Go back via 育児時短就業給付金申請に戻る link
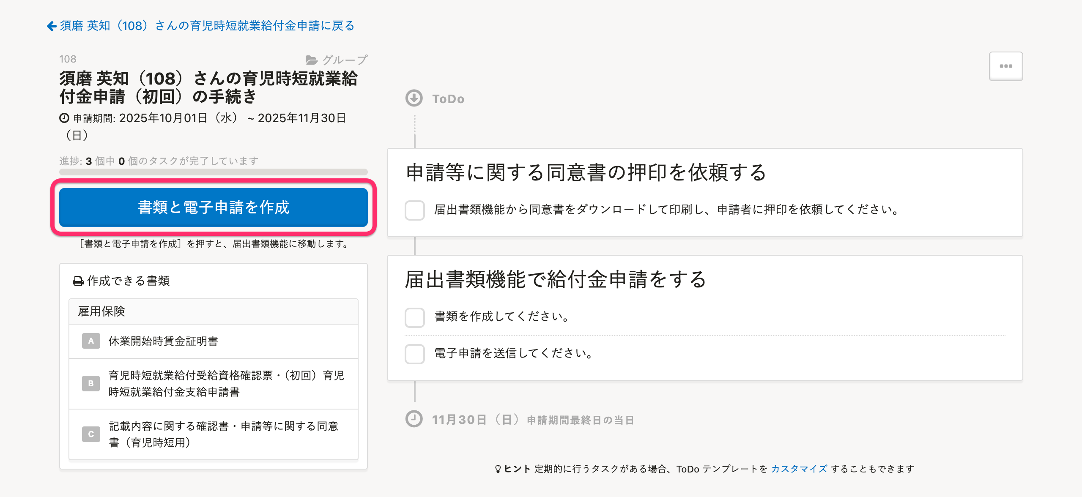This screenshot has height=497, width=1082. [x=207, y=26]
